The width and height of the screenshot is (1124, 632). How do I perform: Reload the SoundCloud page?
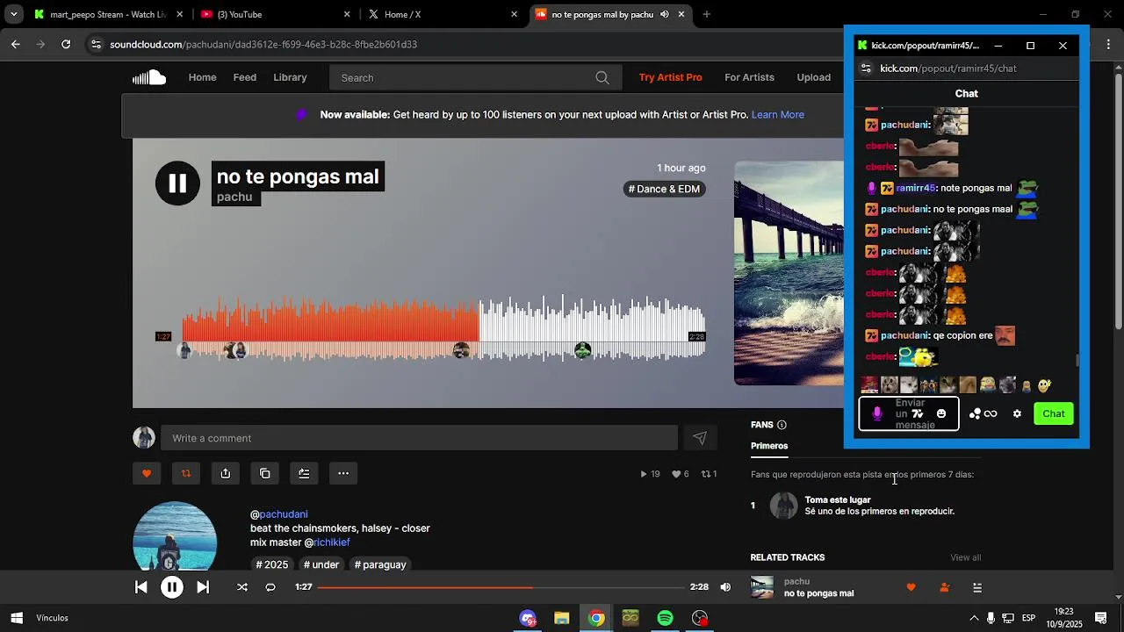pyautogui.click(x=66, y=44)
